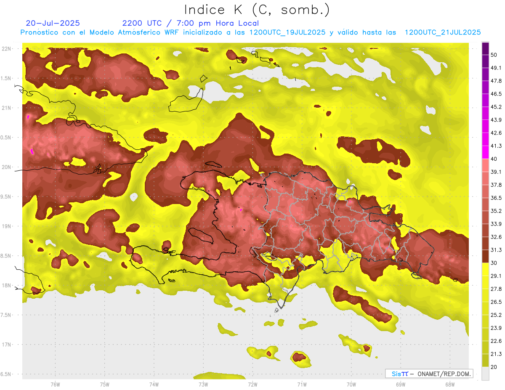Viewport: 505px width, 390px height.
Task: Click the bright magenta swatch beside the 41.3 label
Action: point(485,152)
